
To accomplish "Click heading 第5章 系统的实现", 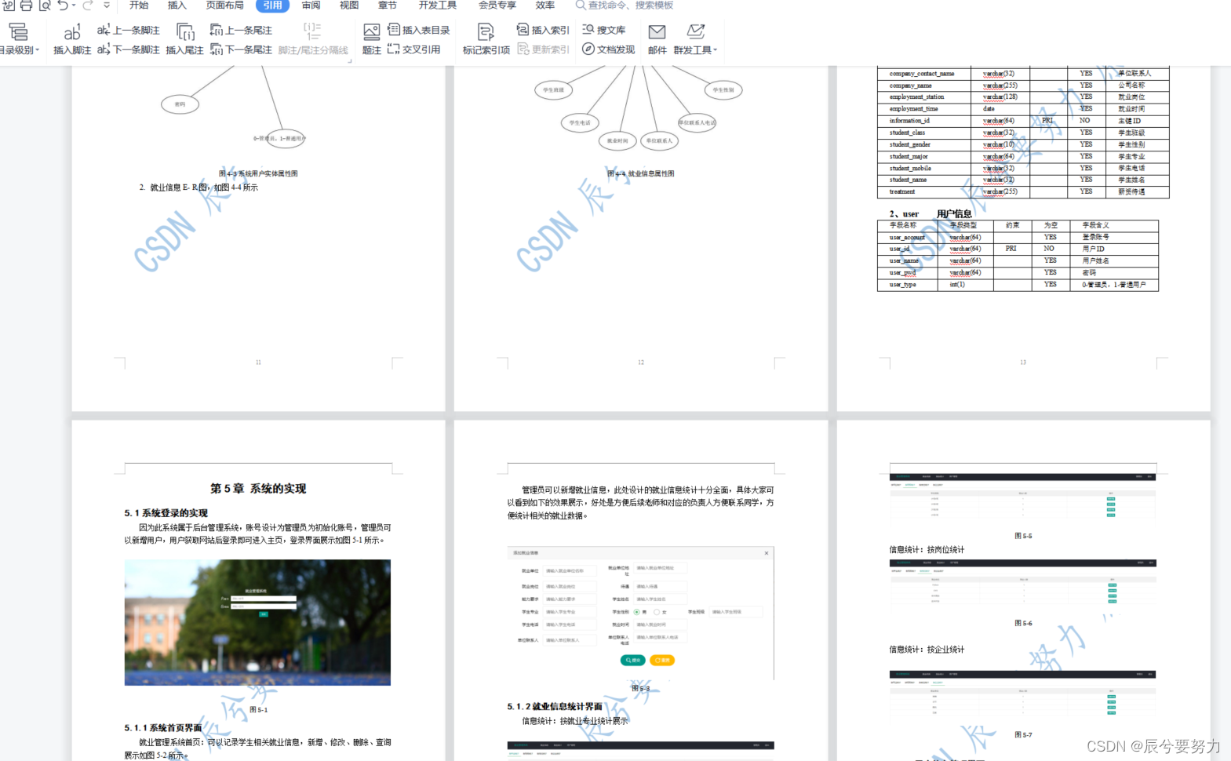I will (258, 488).
